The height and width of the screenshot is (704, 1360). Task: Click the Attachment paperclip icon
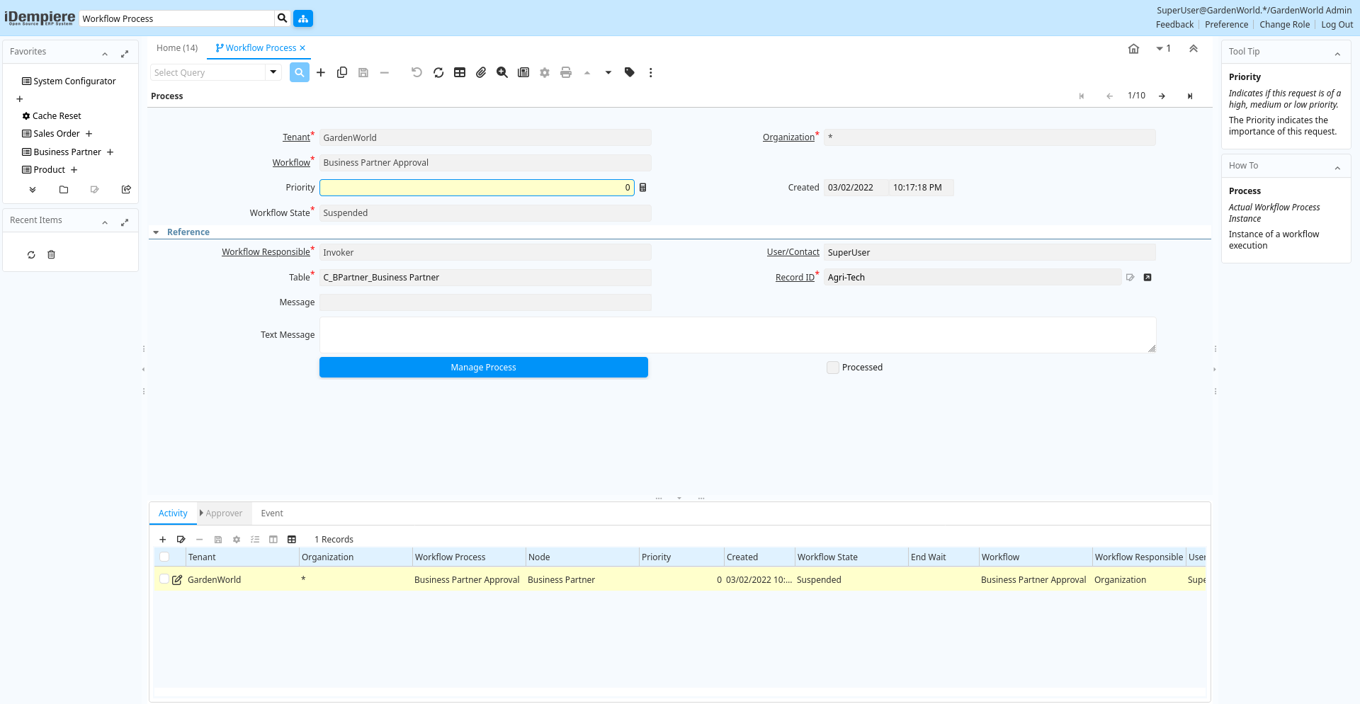tap(481, 72)
